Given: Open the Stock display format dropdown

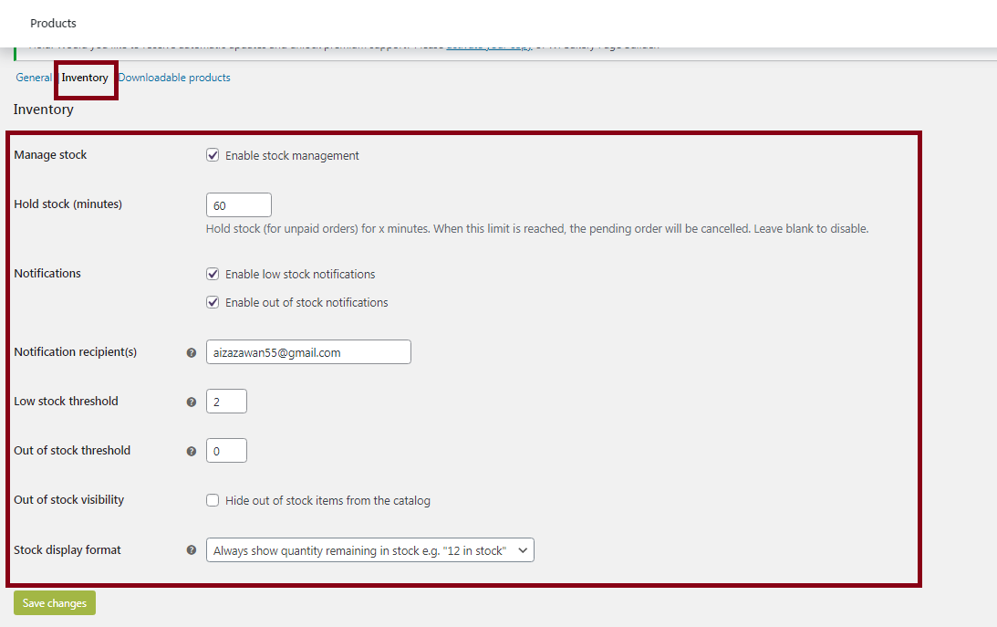Looking at the screenshot, I should [x=369, y=550].
